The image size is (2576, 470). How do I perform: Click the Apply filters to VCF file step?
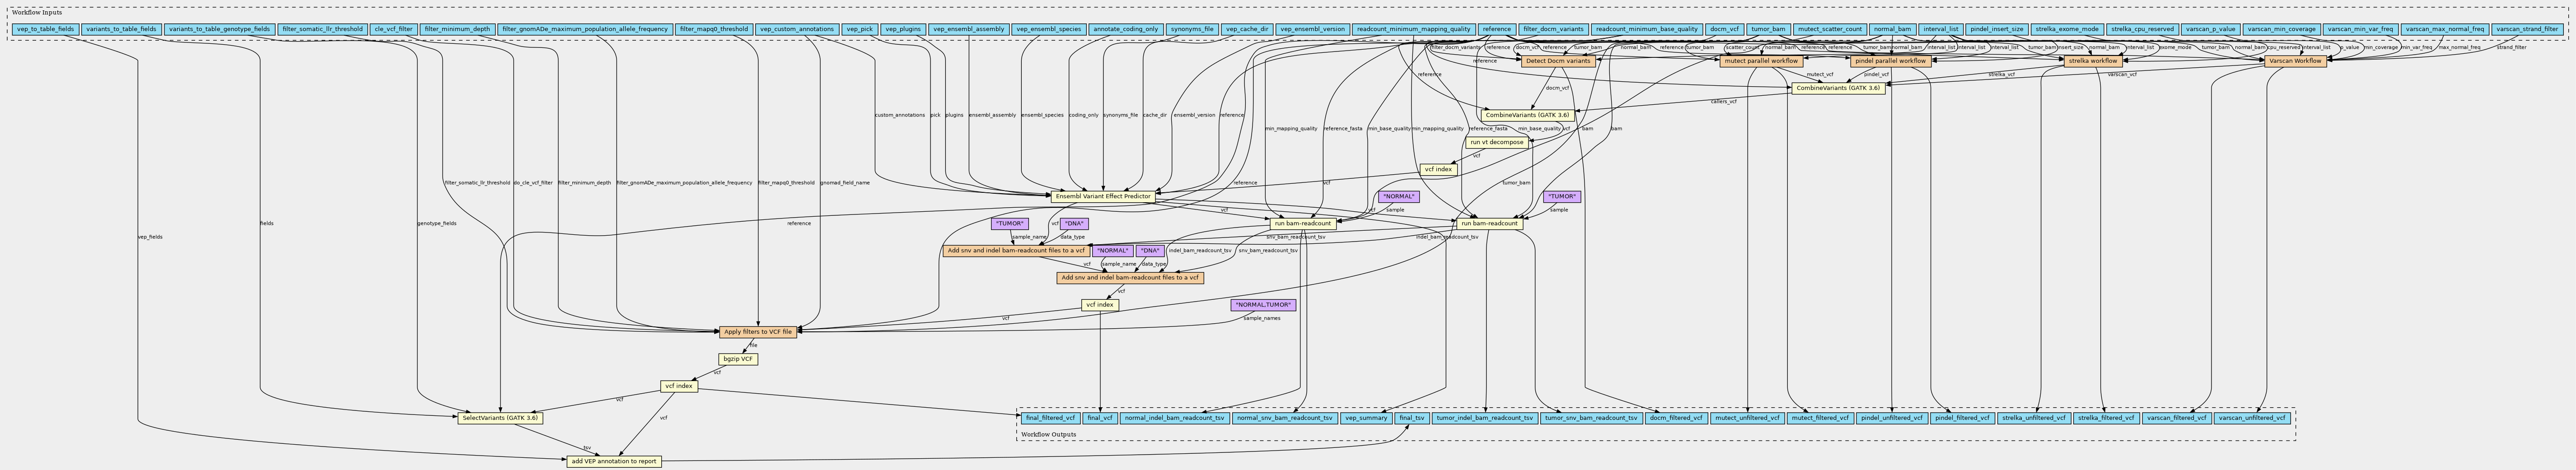click(758, 331)
